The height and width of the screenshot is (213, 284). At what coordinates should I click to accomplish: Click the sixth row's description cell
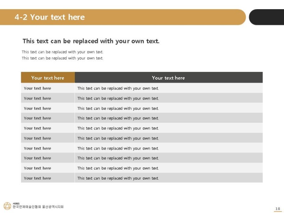click(x=169, y=138)
